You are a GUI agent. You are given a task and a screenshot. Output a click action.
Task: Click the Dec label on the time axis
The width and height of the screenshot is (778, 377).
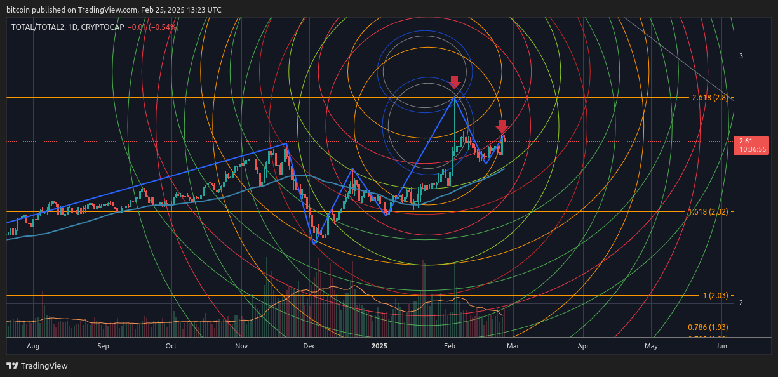pyautogui.click(x=309, y=347)
